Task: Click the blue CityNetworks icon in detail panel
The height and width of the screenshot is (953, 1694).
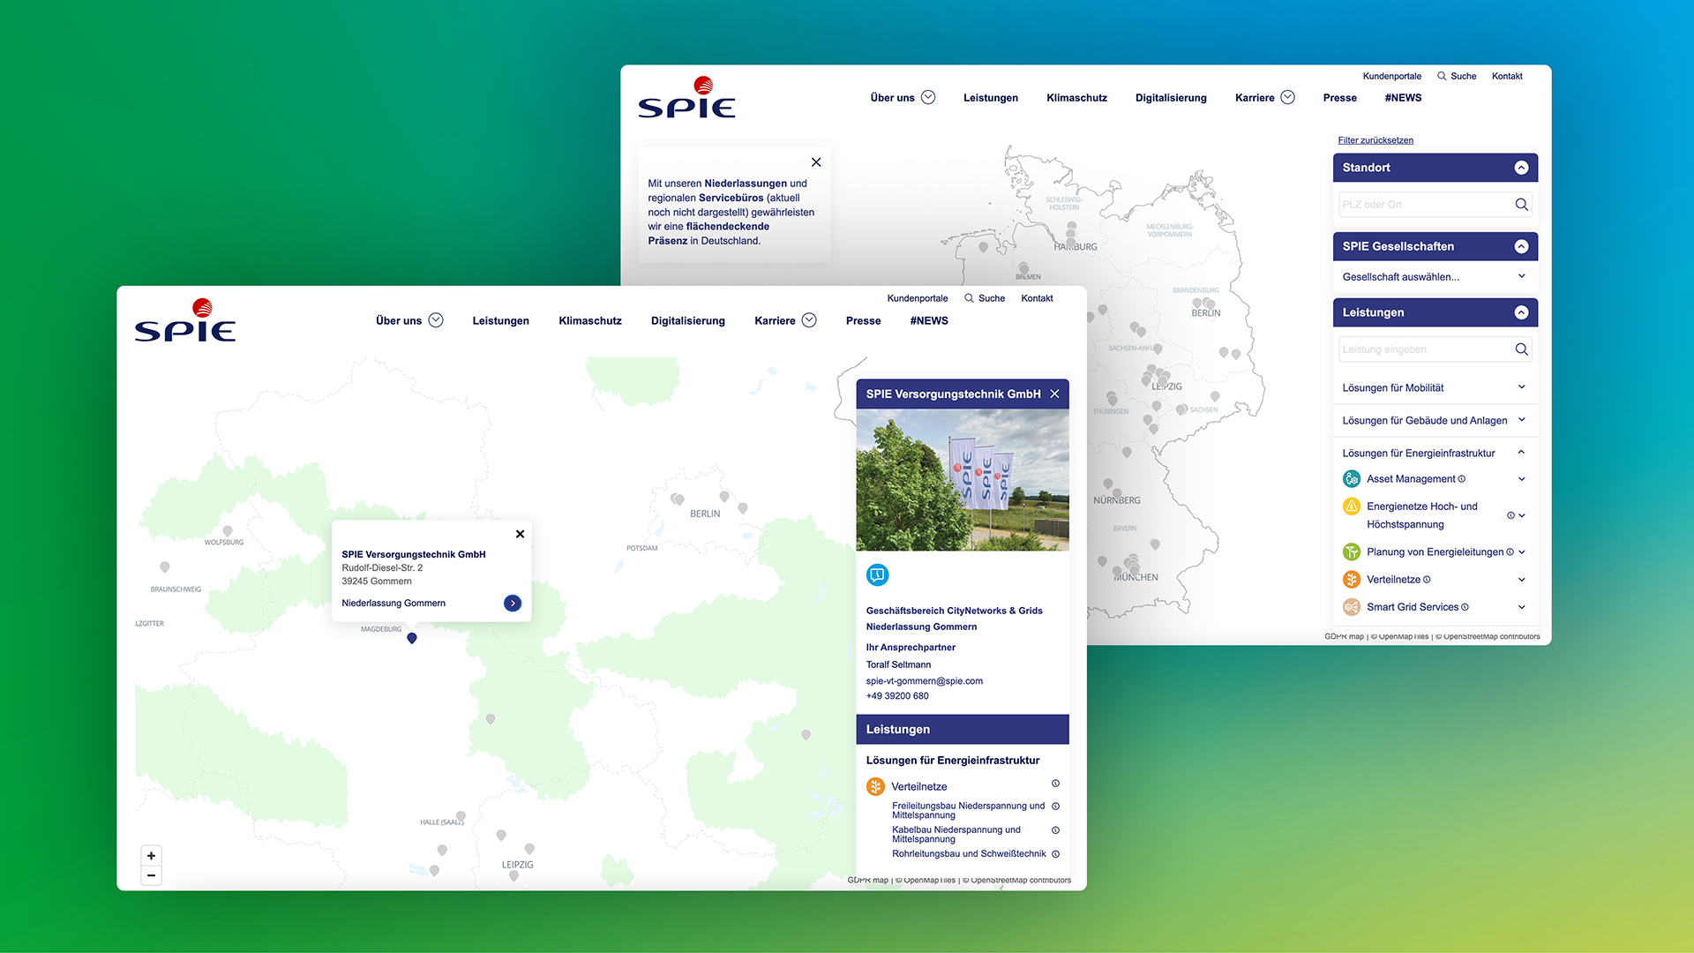Action: coord(877,575)
